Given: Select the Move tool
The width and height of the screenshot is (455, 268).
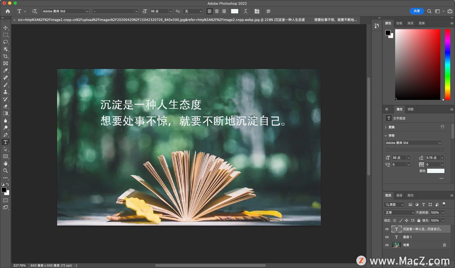Looking at the screenshot, I should pyautogui.click(x=6, y=28).
